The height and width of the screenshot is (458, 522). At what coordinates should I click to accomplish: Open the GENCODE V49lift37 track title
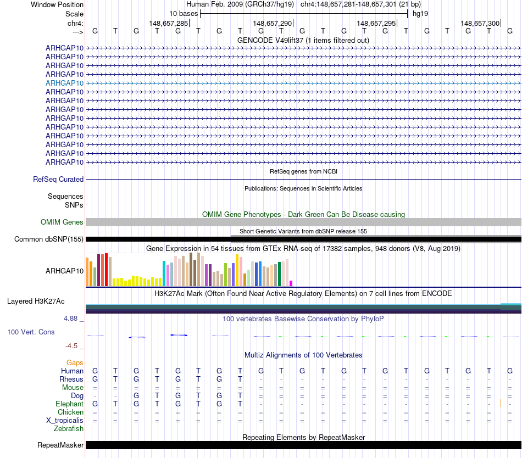tap(303, 41)
